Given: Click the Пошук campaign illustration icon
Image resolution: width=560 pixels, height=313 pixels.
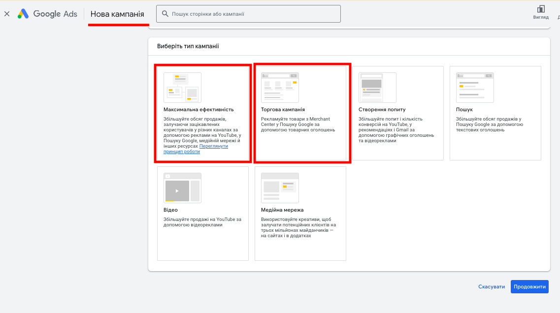Looking at the screenshot, I should click(475, 88).
